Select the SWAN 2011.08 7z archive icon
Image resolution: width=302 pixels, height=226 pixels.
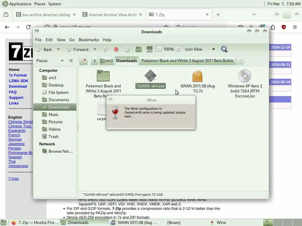click(197, 76)
